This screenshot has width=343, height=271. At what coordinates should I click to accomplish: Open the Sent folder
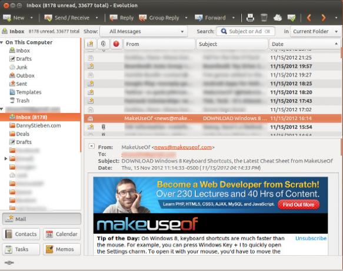tap(18, 84)
